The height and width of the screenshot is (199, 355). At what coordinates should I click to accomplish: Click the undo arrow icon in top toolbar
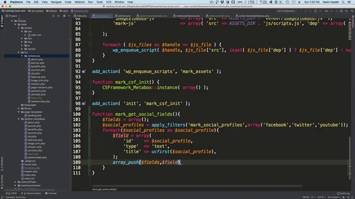pyautogui.click(x=346, y=11)
